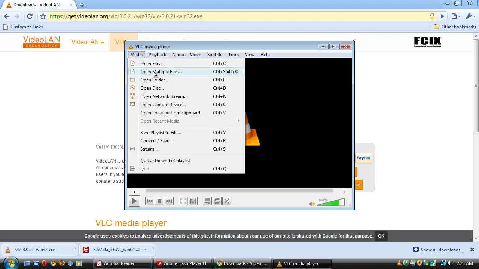Adjust the VLC volume slider
Viewport: 479px width, 269px height.
coord(331,202)
